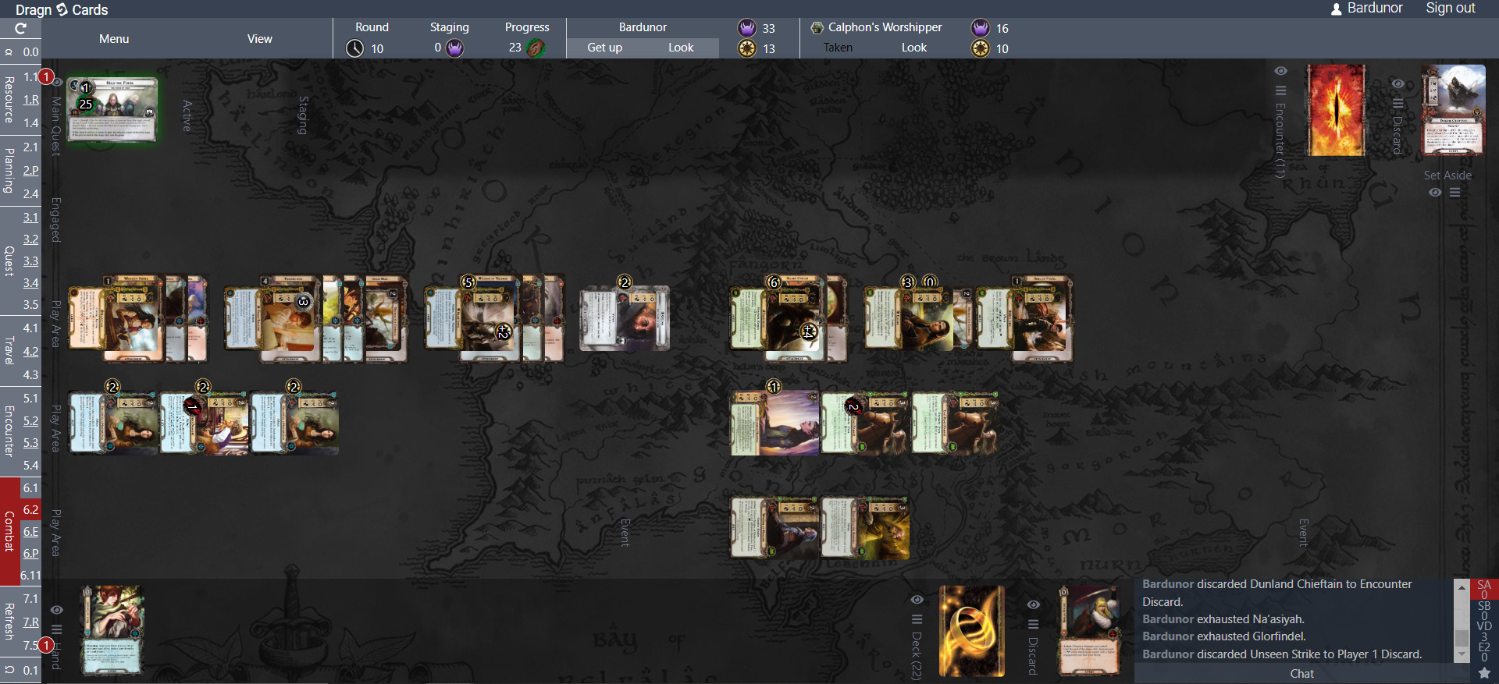1499x684 pixels.
Task: Click Calphon's Worshipper purple threat icon showing 16
Action: coord(981,28)
